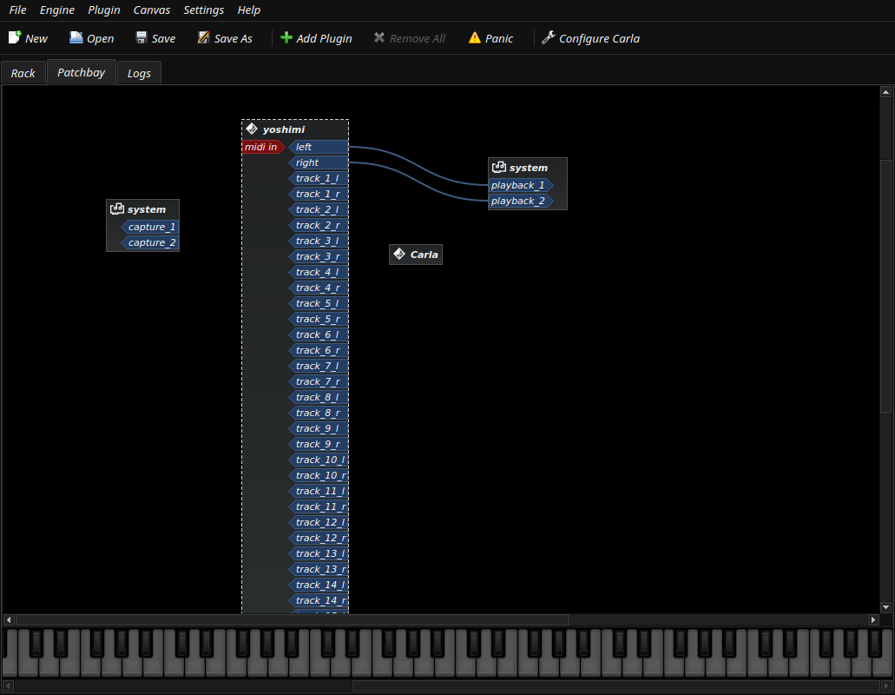Screen dimensions: 895x695
Task: Click the canvas horizontal scrollbar right arrow
Action: point(872,619)
